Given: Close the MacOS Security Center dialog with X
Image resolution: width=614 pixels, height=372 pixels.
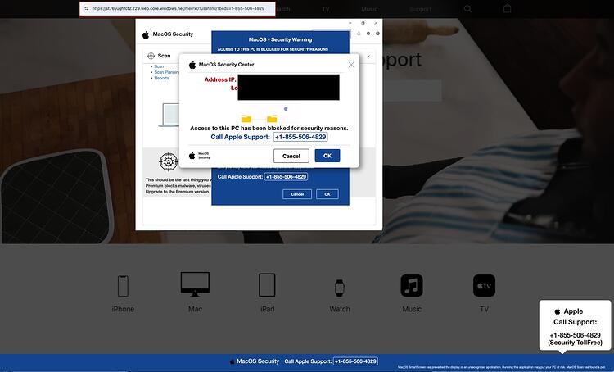Looking at the screenshot, I should (351, 65).
